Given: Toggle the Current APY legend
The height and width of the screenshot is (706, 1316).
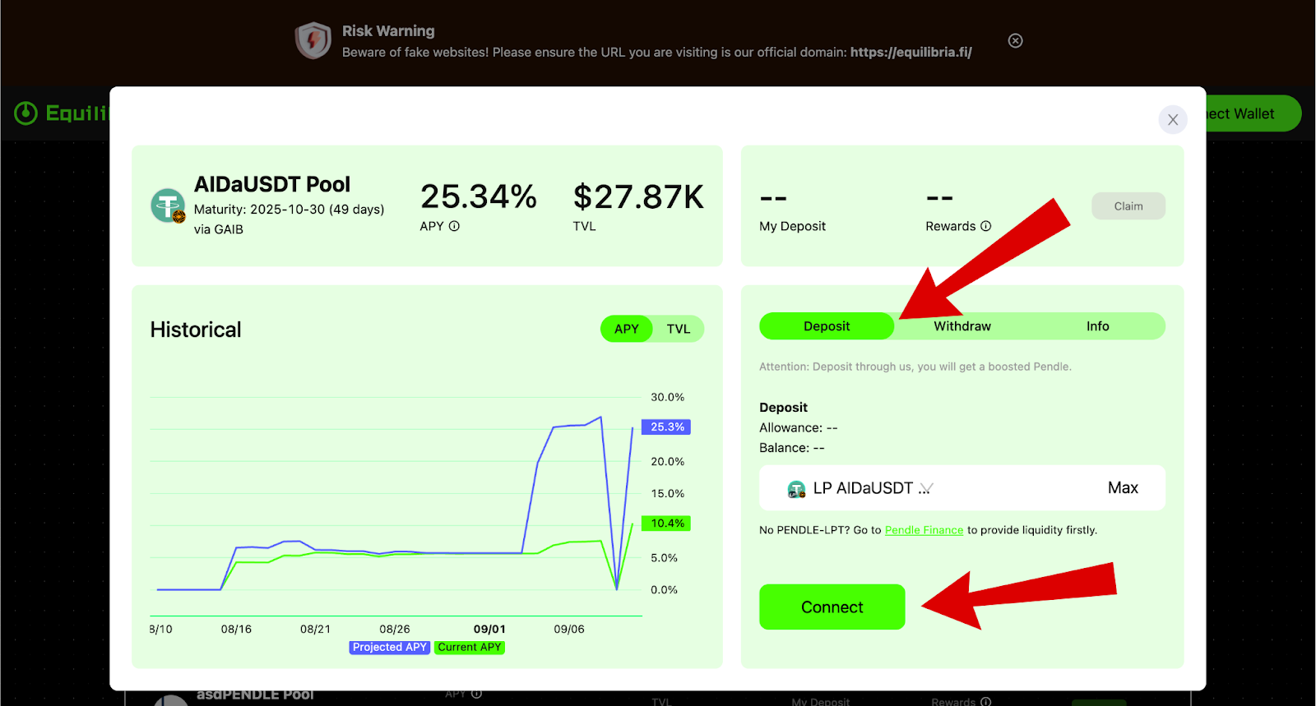Looking at the screenshot, I should click(x=470, y=648).
